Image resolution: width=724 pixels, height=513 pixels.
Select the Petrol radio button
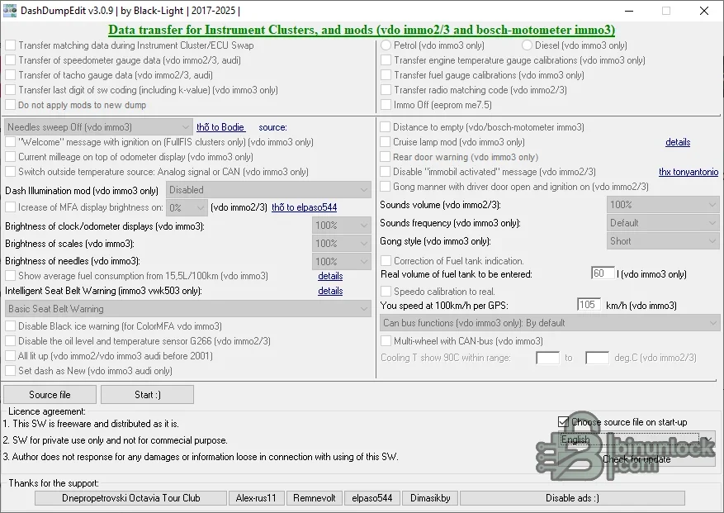coord(386,45)
